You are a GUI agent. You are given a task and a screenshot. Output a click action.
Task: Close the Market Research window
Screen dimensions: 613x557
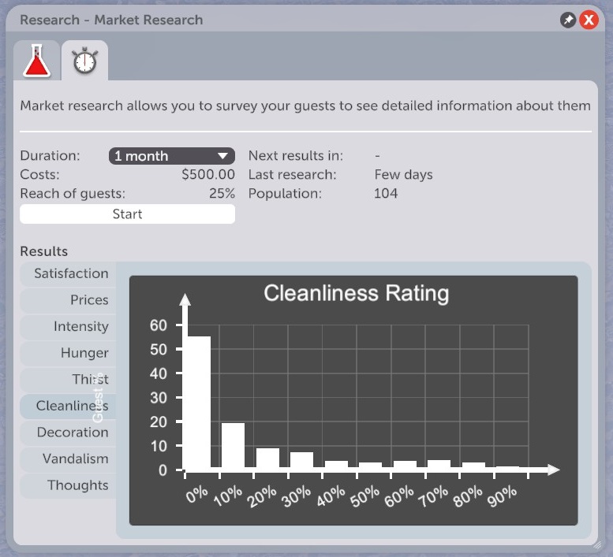click(589, 20)
